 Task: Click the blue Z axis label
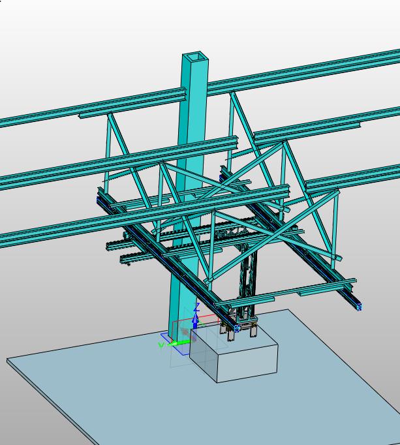pos(196,307)
